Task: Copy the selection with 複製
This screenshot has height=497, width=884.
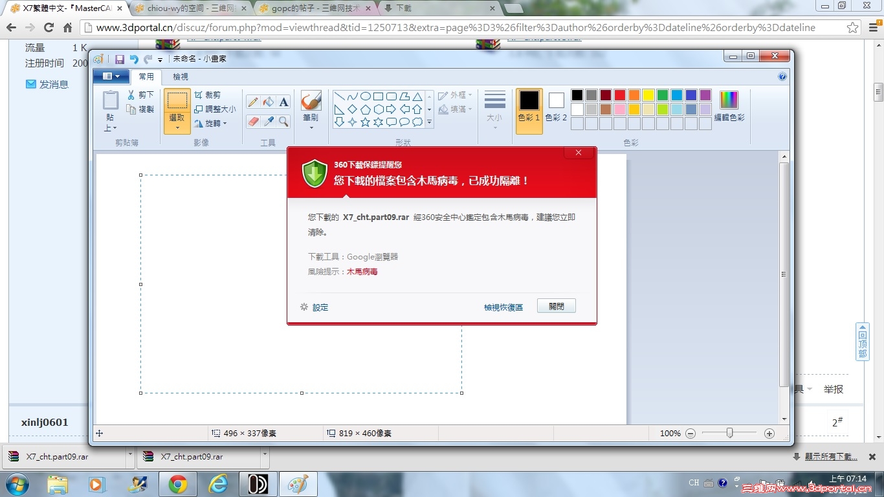Action: click(x=140, y=109)
